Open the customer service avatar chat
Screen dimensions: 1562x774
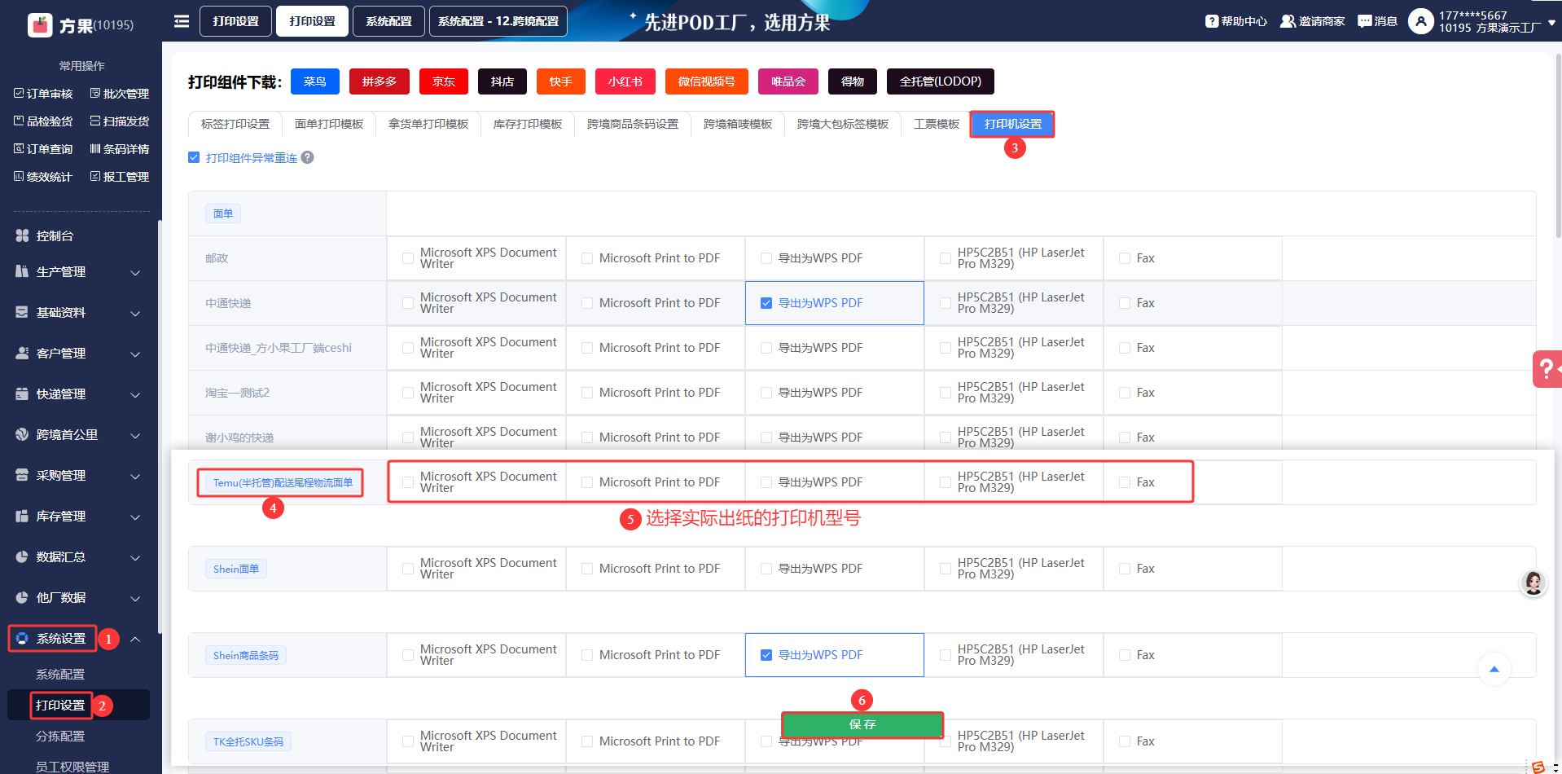click(1533, 583)
